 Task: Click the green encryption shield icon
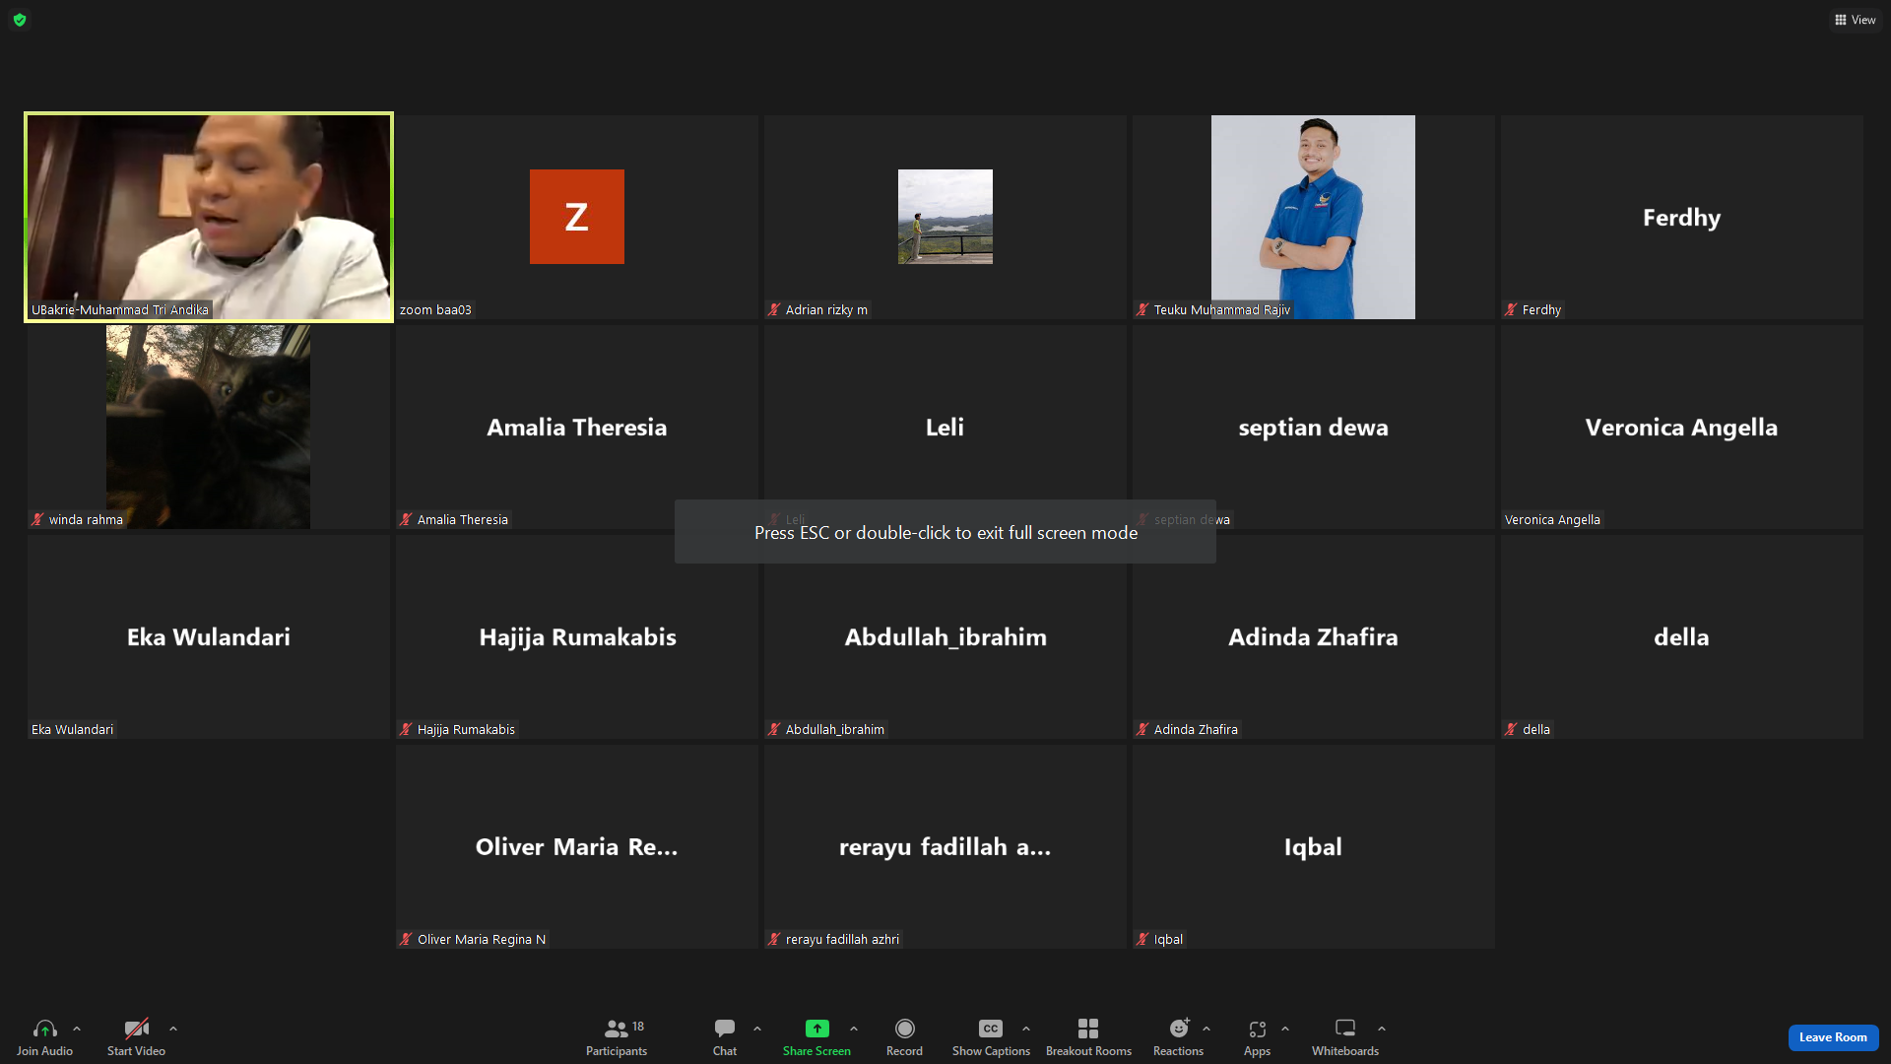coord(20,20)
